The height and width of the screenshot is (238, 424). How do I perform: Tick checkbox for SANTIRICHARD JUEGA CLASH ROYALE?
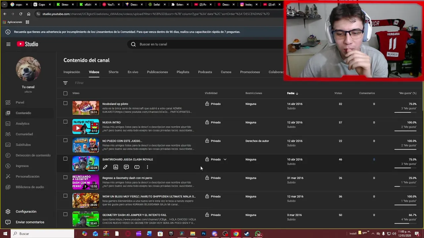65,159
